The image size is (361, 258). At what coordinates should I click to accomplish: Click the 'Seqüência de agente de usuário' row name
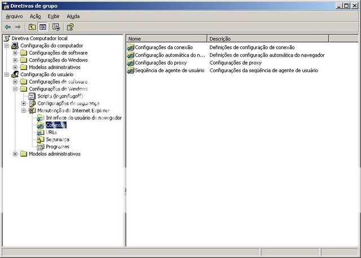170,70
